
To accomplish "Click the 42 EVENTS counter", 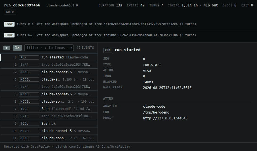I will [85, 48].
